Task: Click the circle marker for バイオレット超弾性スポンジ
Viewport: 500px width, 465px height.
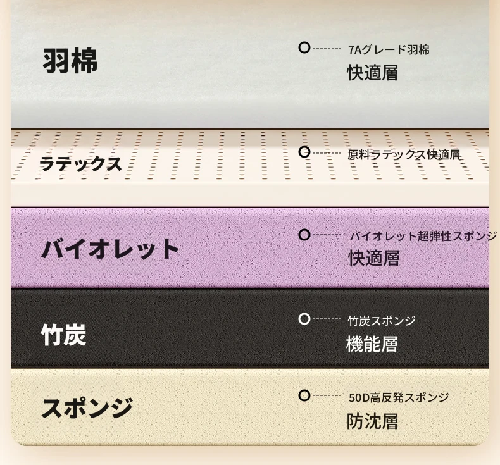Action: tap(304, 235)
